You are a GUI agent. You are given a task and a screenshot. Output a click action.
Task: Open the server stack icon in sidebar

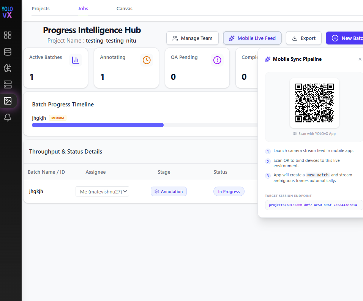(x=8, y=84)
